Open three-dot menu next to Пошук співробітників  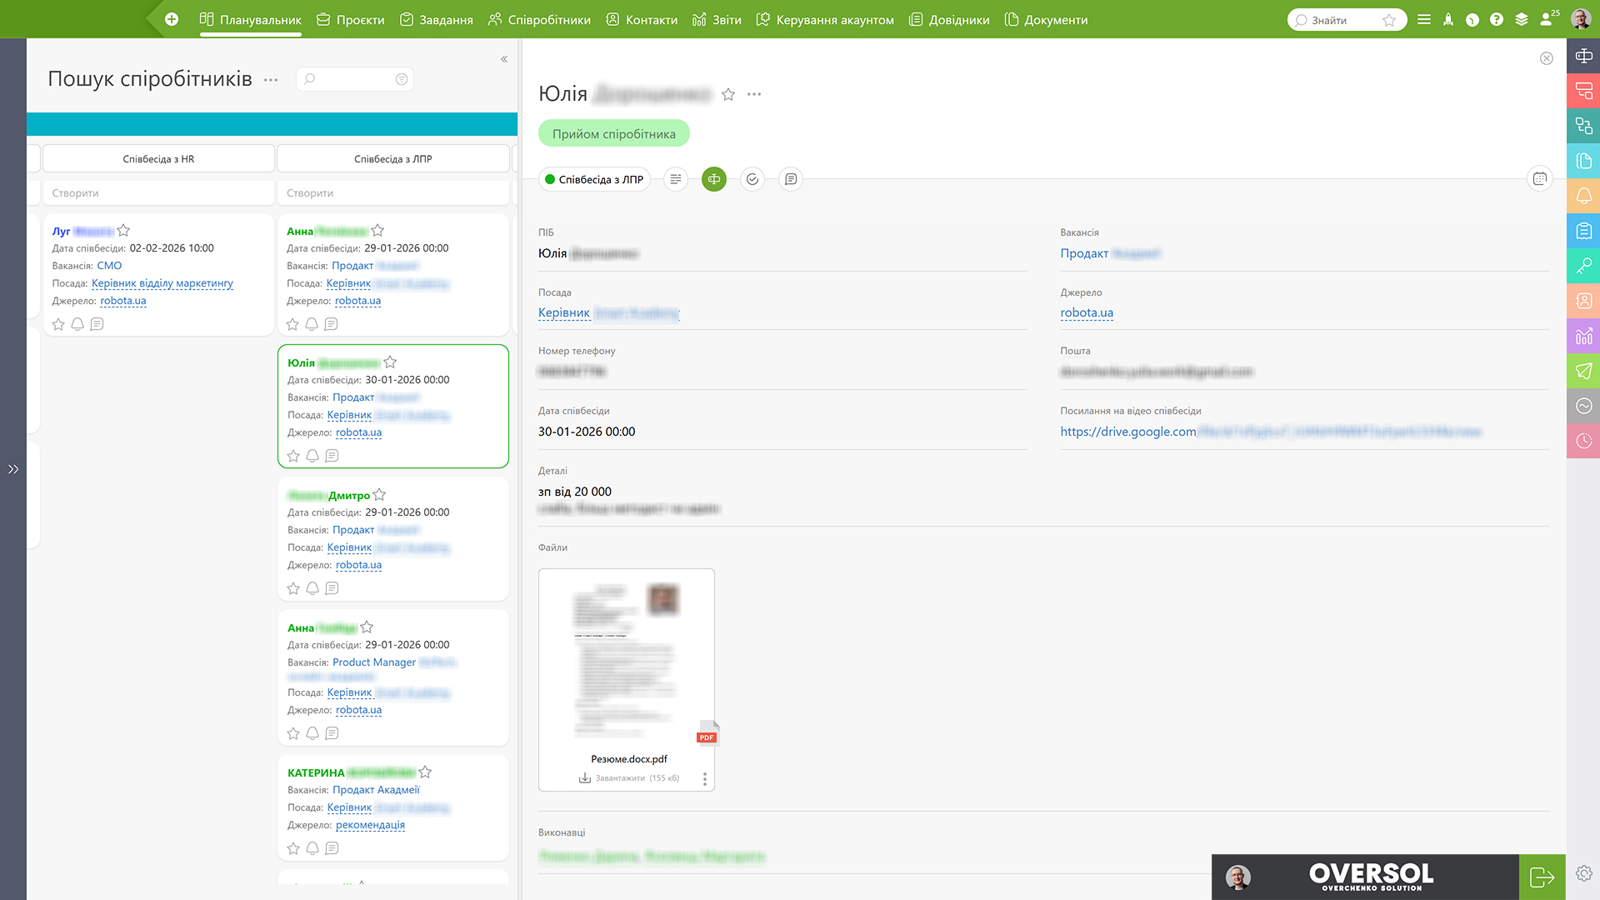[271, 80]
